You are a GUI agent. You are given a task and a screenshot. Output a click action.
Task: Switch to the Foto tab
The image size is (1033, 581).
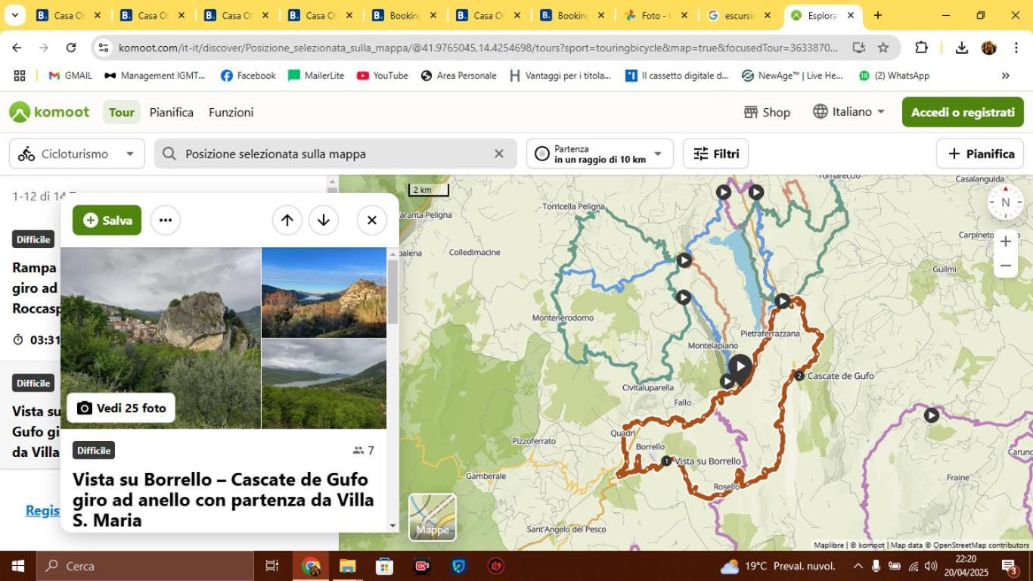pyautogui.click(x=655, y=15)
